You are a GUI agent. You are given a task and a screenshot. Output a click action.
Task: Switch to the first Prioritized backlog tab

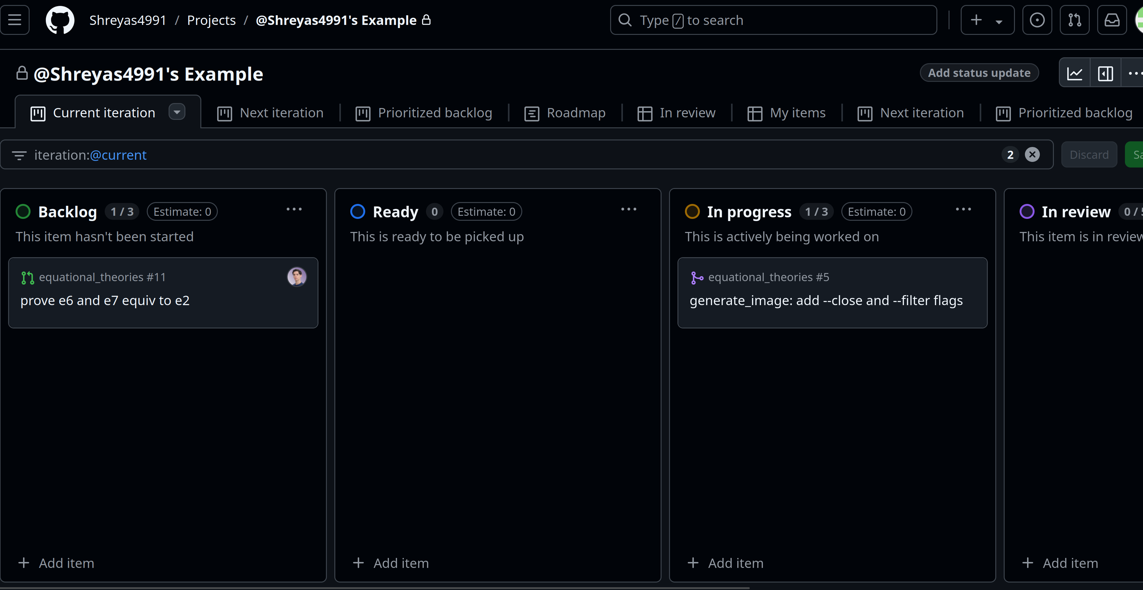424,113
